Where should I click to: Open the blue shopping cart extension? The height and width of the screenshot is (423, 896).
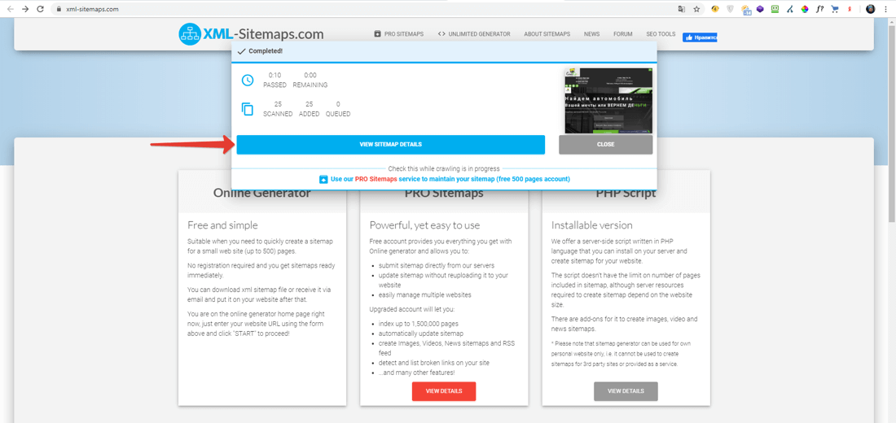pos(835,9)
